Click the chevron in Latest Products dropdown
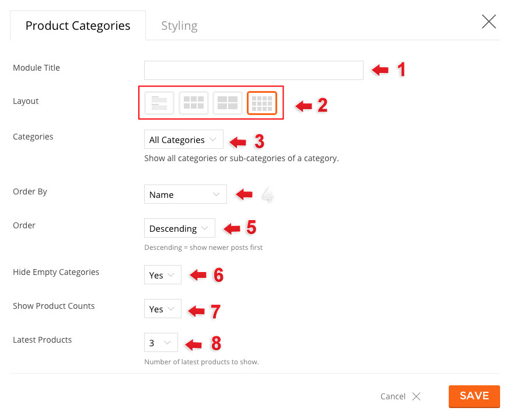510x418 pixels. tap(167, 343)
